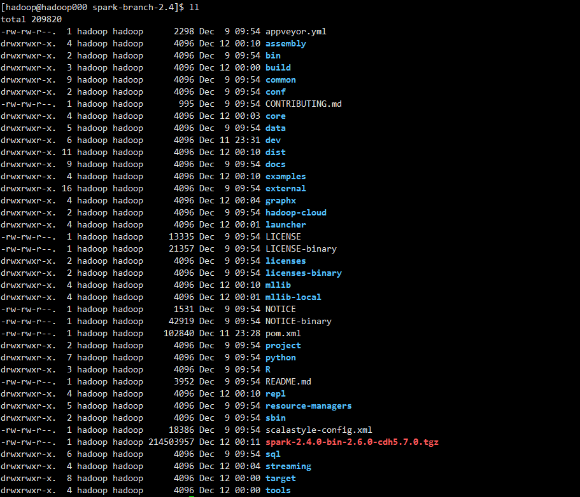Image resolution: width=580 pixels, height=497 pixels.
Task: Click the 'total 209820' line
Action: click(31, 19)
